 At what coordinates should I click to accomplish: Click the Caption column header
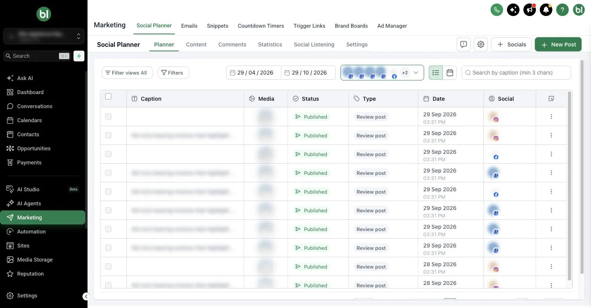coord(185,99)
